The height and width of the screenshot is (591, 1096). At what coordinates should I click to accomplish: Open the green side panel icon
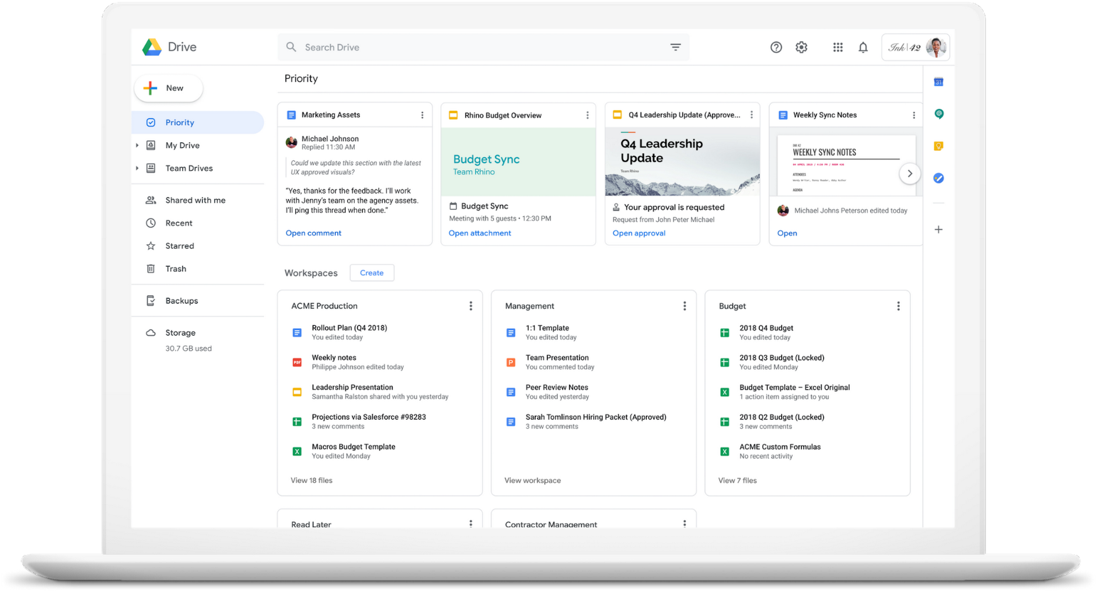coord(938,114)
